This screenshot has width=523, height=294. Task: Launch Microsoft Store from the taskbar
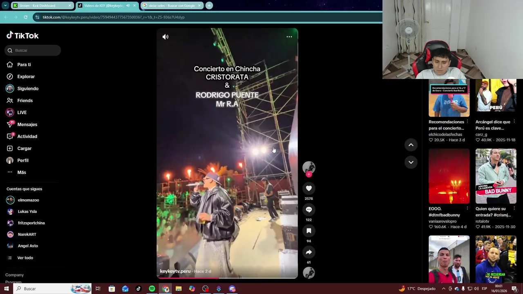click(x=112, y=289)
